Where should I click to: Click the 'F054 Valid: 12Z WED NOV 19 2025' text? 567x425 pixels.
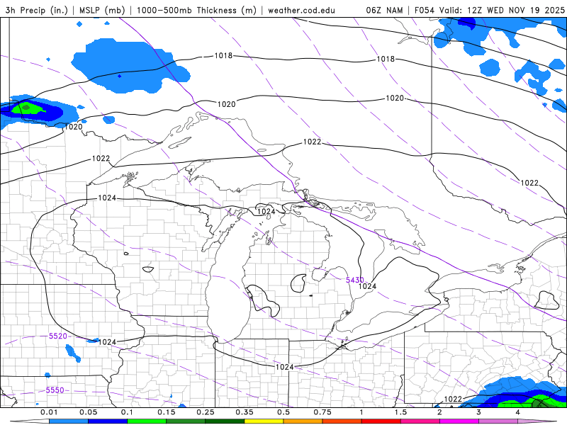click(489, 10)
